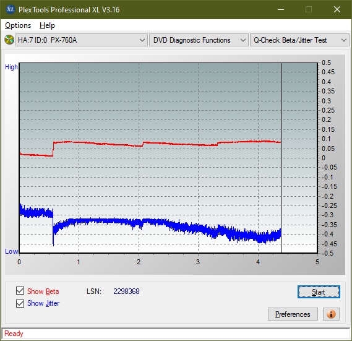Toggle the Show Jitter checkbox
The height and width of the screenshot is (341, 352).
tap(20, 303)
